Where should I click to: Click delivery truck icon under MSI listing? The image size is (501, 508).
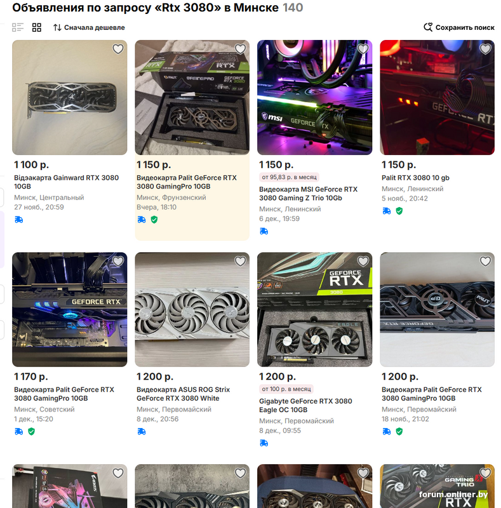coord(264,231)
